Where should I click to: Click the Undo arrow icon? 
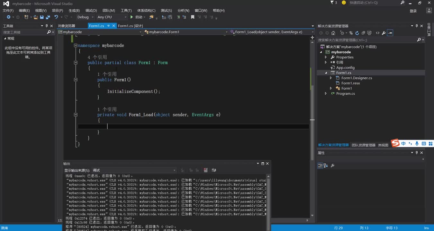(x=56, y=17)
